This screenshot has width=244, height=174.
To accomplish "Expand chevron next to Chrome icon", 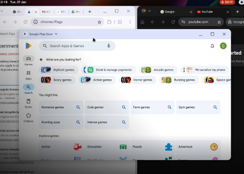I will coord(150,11).
